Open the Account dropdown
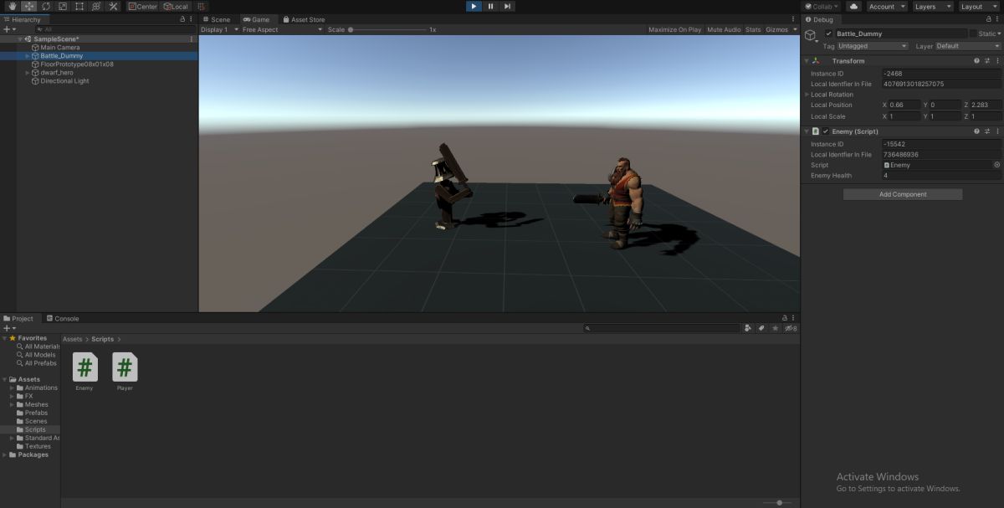Image resolution: width=1004 pixels, height=508 pixels. click(x=885, y=6)
